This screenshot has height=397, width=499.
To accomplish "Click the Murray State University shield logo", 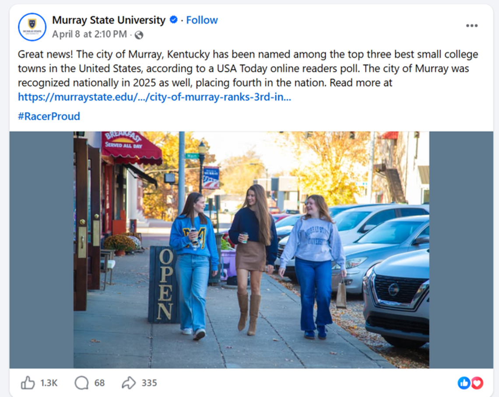I will click(32, 26).
